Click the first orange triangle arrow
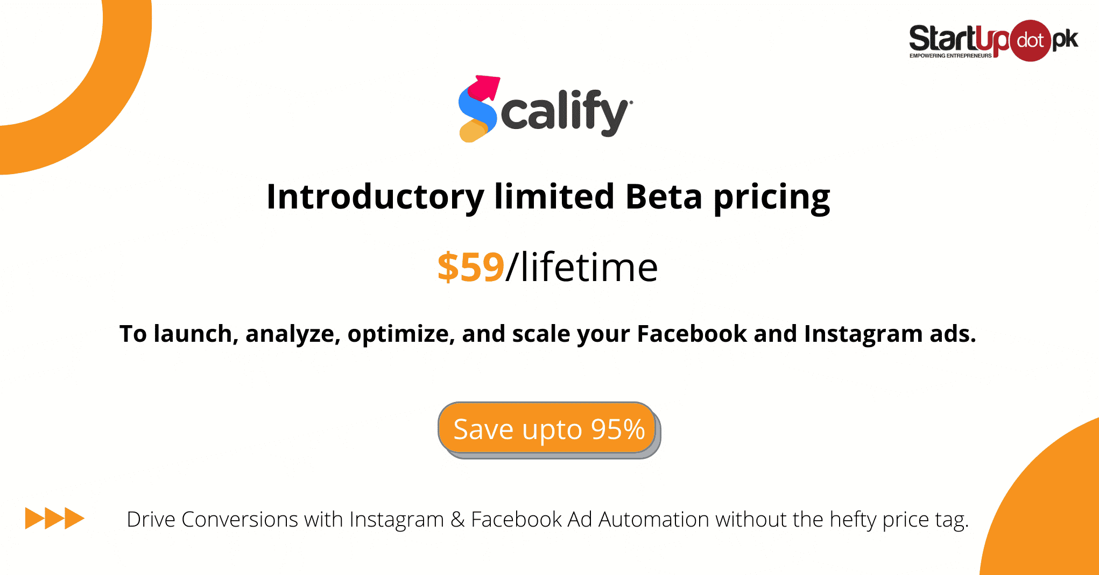The width and height of the screenshot is (1099, 575). point(35,518)
